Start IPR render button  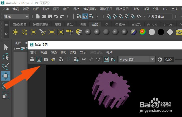tap(61, 60)
